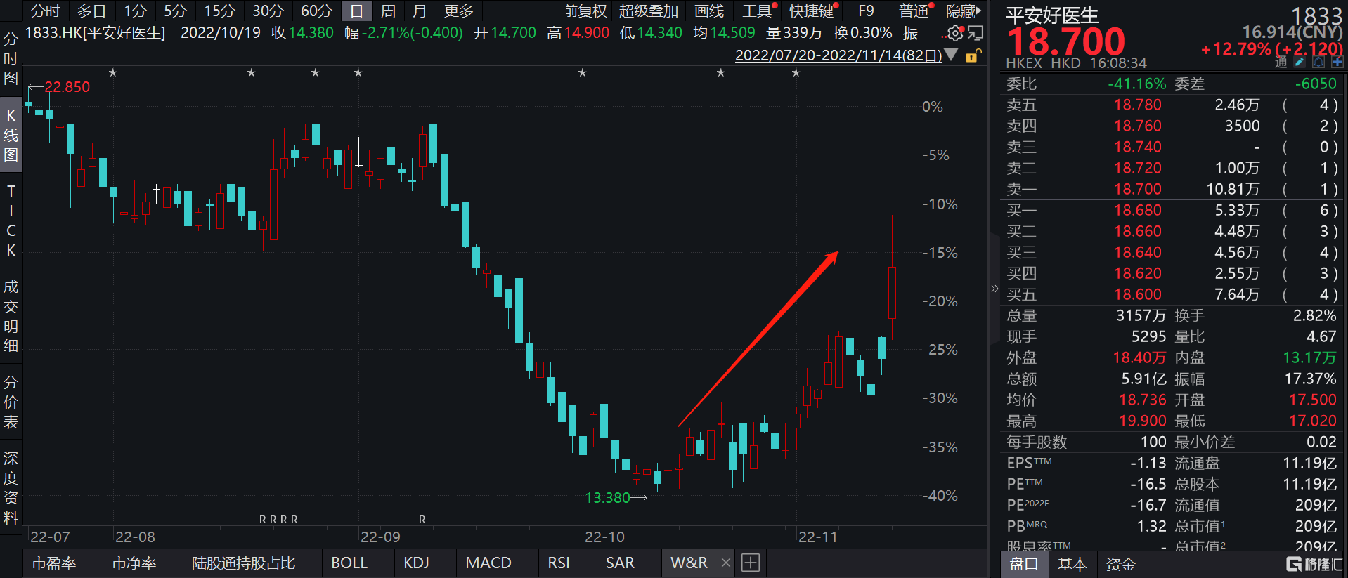The width and height of the screenshot is (1348, 578).
Task: Open 快捷键 shortcuts menu
Action: pos(812,11)
